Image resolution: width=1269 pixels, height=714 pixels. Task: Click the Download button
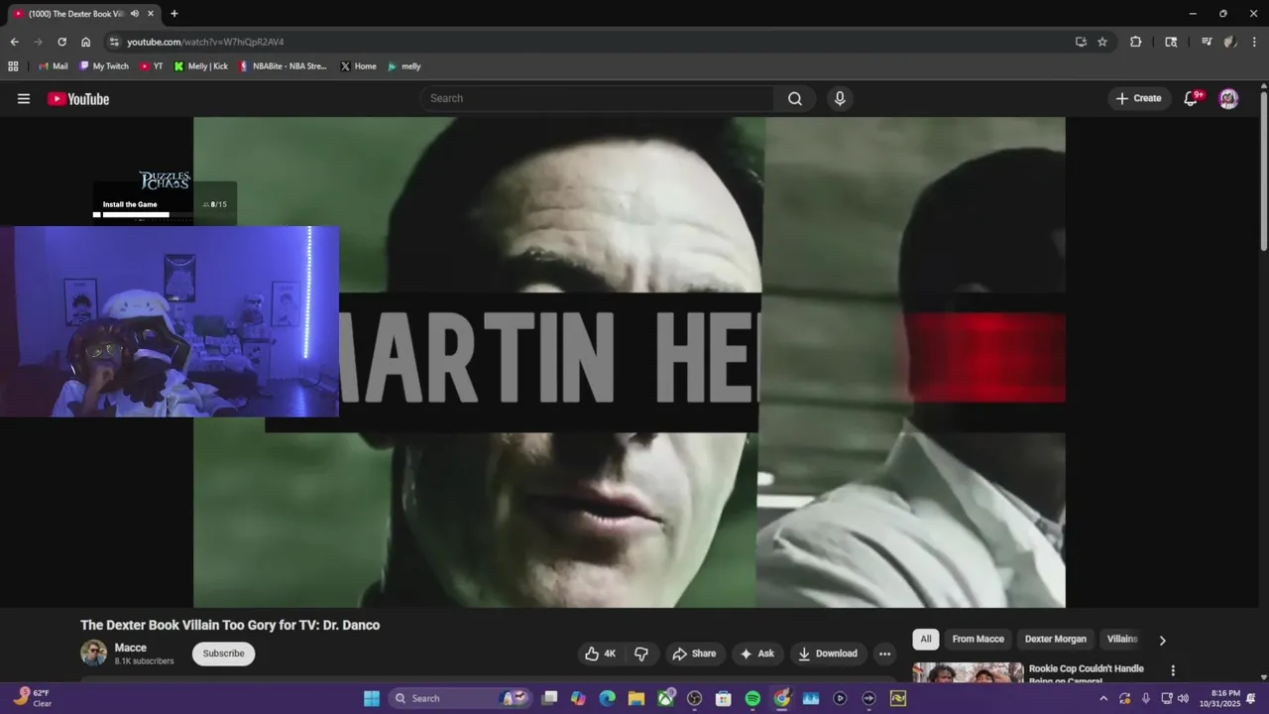(x=828, y=654)
